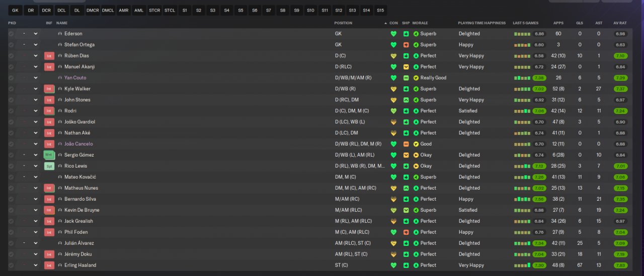Click match sharpness icon for João Cancelo
This screenshot has width=644, height=276.
pyautogui.click(x=406, y=144)
